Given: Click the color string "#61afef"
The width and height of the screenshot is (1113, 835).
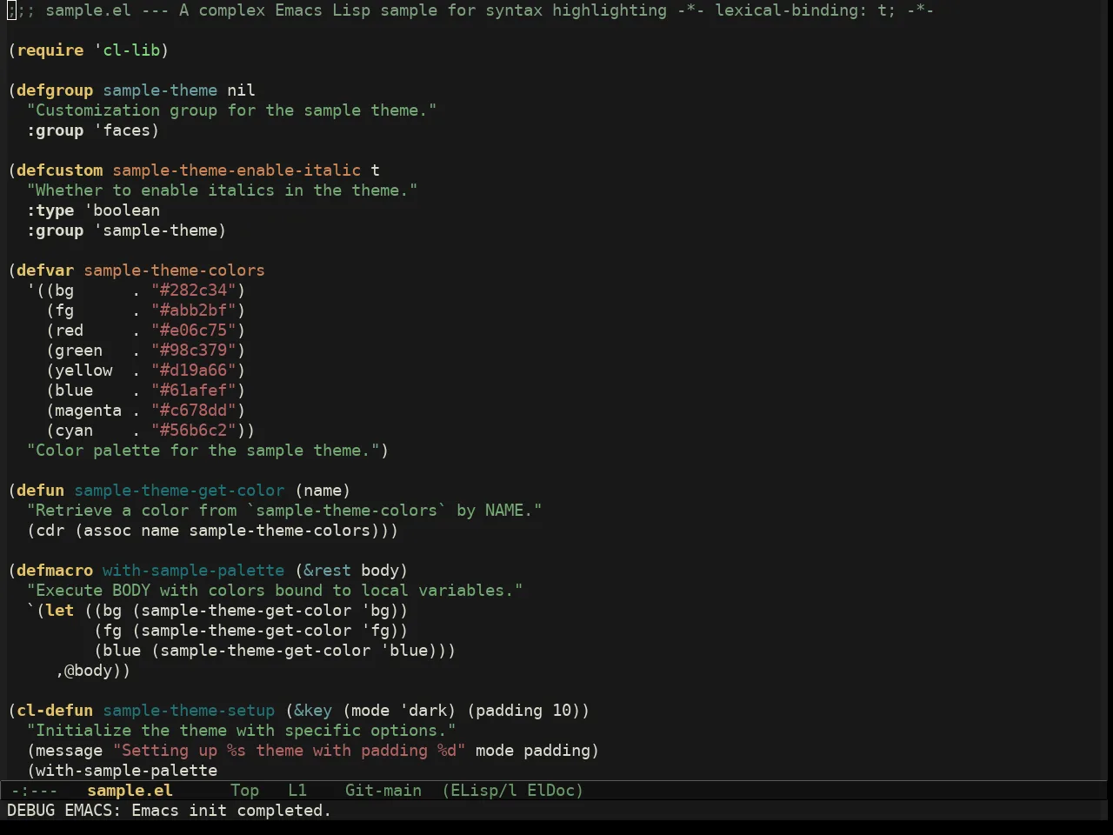Looking at the screenshot, I should tap(193, 390).
